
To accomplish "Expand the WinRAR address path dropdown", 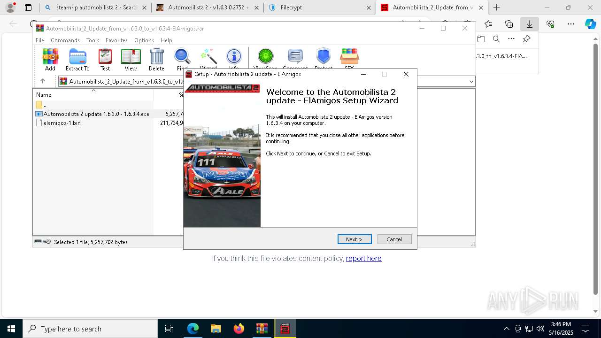I will [471, 81].
